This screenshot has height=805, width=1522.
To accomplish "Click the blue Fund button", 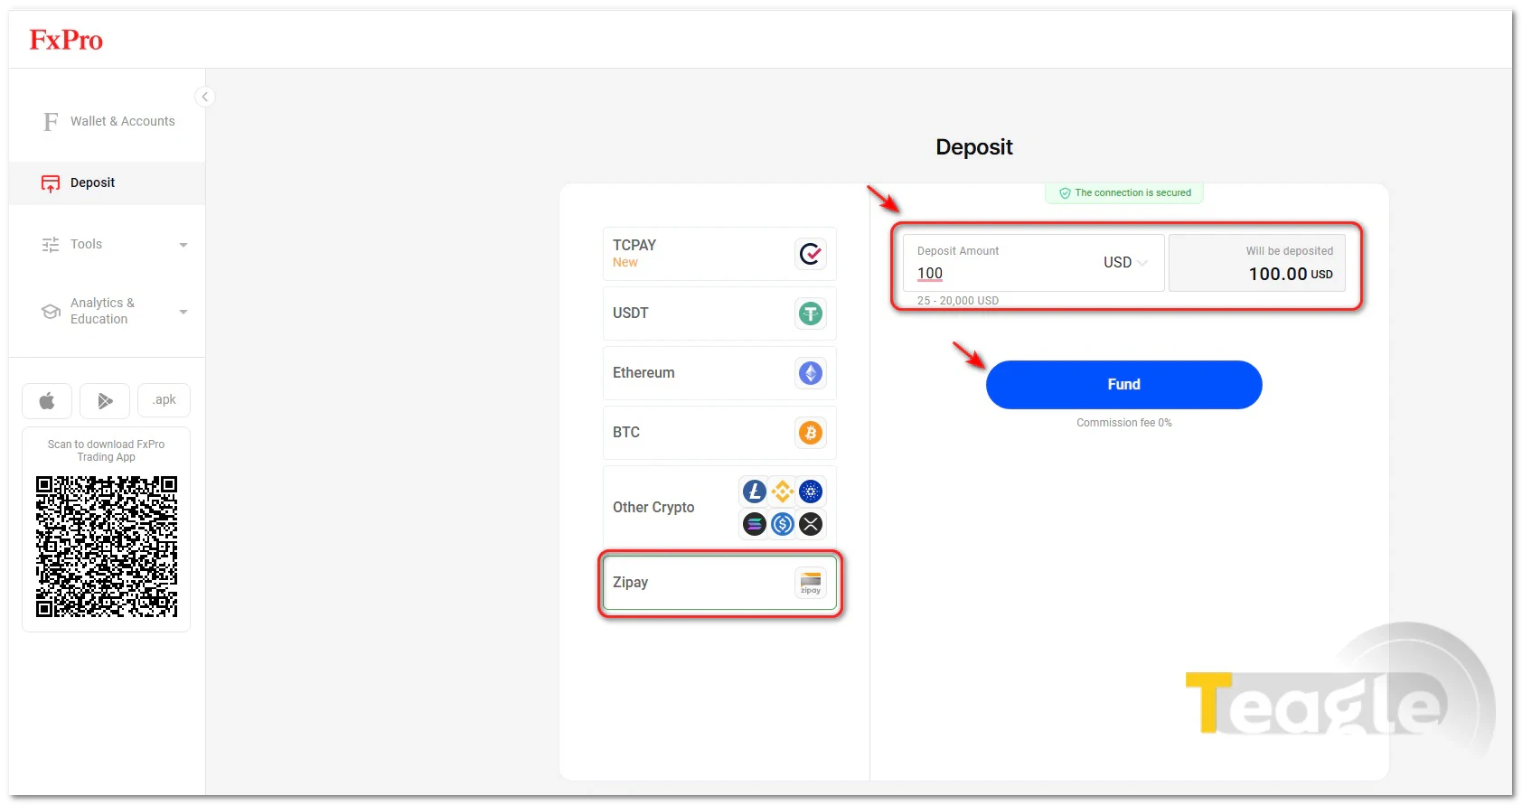I will (x=1123, y=385).
